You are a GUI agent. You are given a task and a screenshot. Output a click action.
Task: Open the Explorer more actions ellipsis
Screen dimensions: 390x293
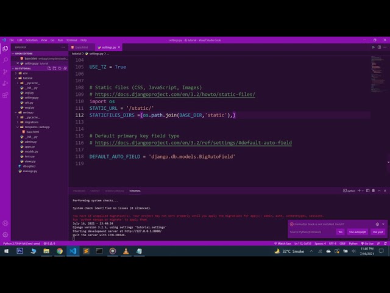coord(63,48)
